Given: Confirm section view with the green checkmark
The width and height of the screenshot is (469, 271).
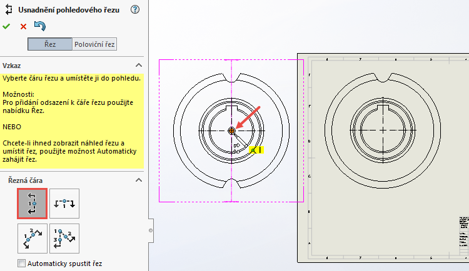Looking at the screenshot, I should (x=6, y=26).
